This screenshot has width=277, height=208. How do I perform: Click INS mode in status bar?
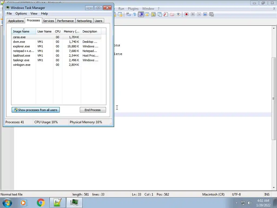pos(267,194)
